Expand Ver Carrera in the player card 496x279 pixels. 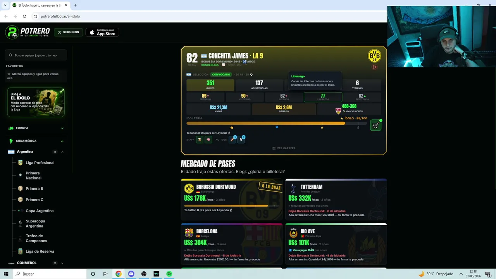tap(284, 148)
